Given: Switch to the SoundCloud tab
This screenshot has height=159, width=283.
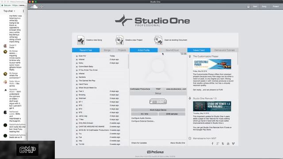Looking at the screenshot, I should click(x=172, y=50).
